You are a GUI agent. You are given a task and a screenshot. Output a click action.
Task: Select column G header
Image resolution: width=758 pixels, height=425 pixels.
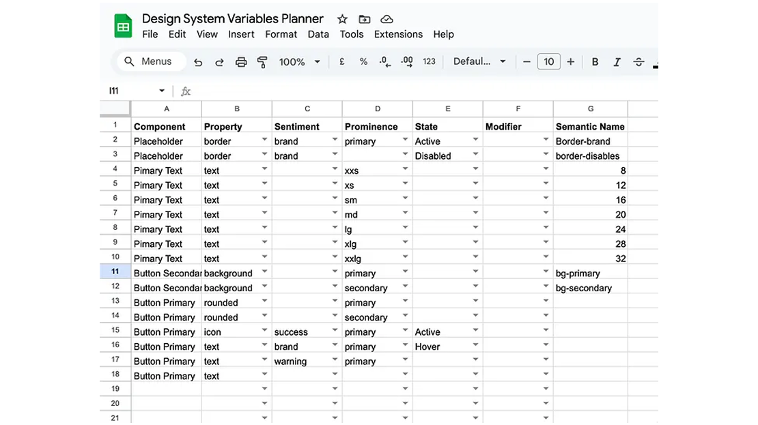(x=591, y=108)
